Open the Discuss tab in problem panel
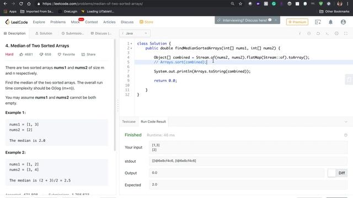Viewport: 353px width, 198px height. tap(101, 33)
